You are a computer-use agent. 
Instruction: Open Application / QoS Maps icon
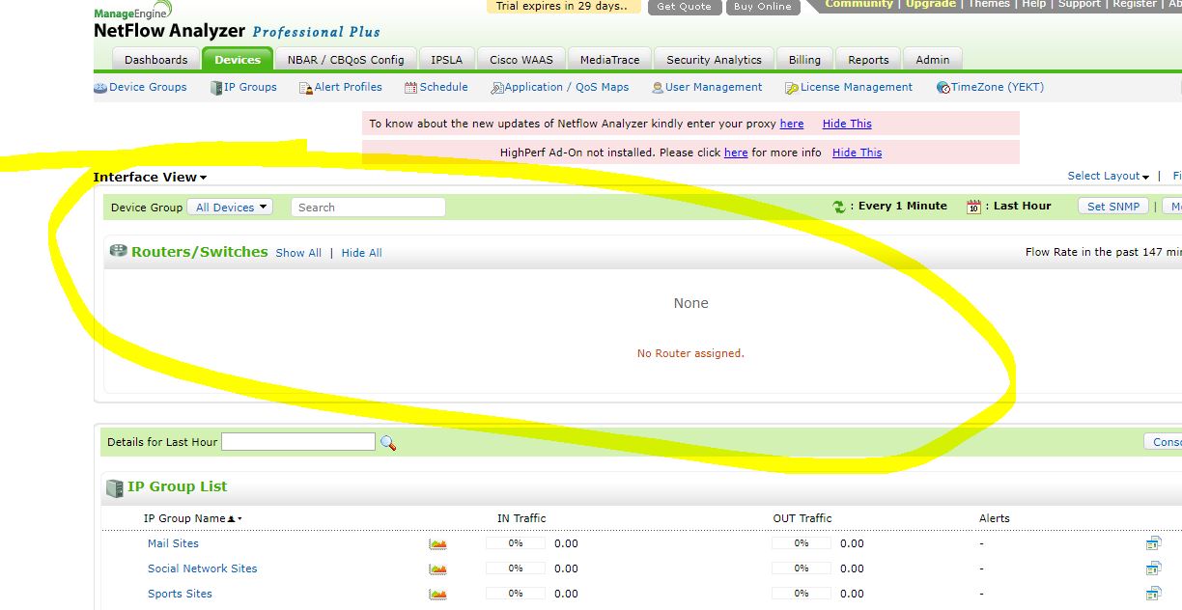pos(497,88)
